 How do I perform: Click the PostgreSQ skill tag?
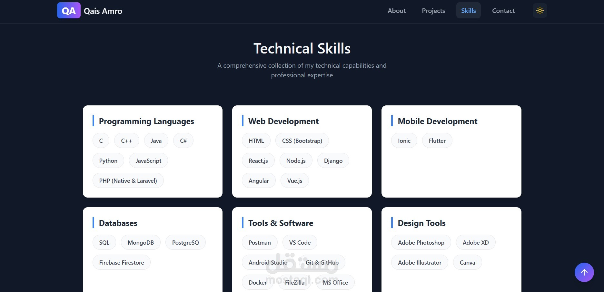[x=185, y=242]
